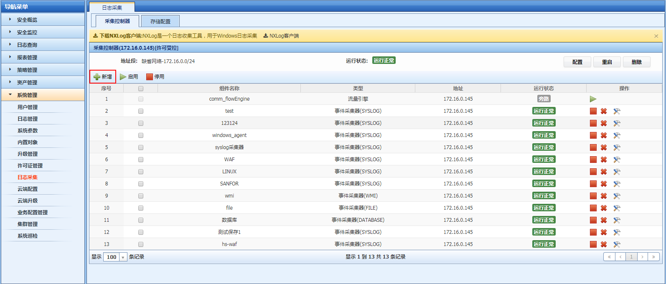Open 用户管理 in the sidebar menu
This screenshot has height=284, width=666.
(x=28, y=107)
